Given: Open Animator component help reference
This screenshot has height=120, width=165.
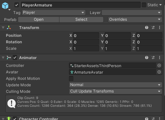Looking at the screenshot, I should point(147,58).
